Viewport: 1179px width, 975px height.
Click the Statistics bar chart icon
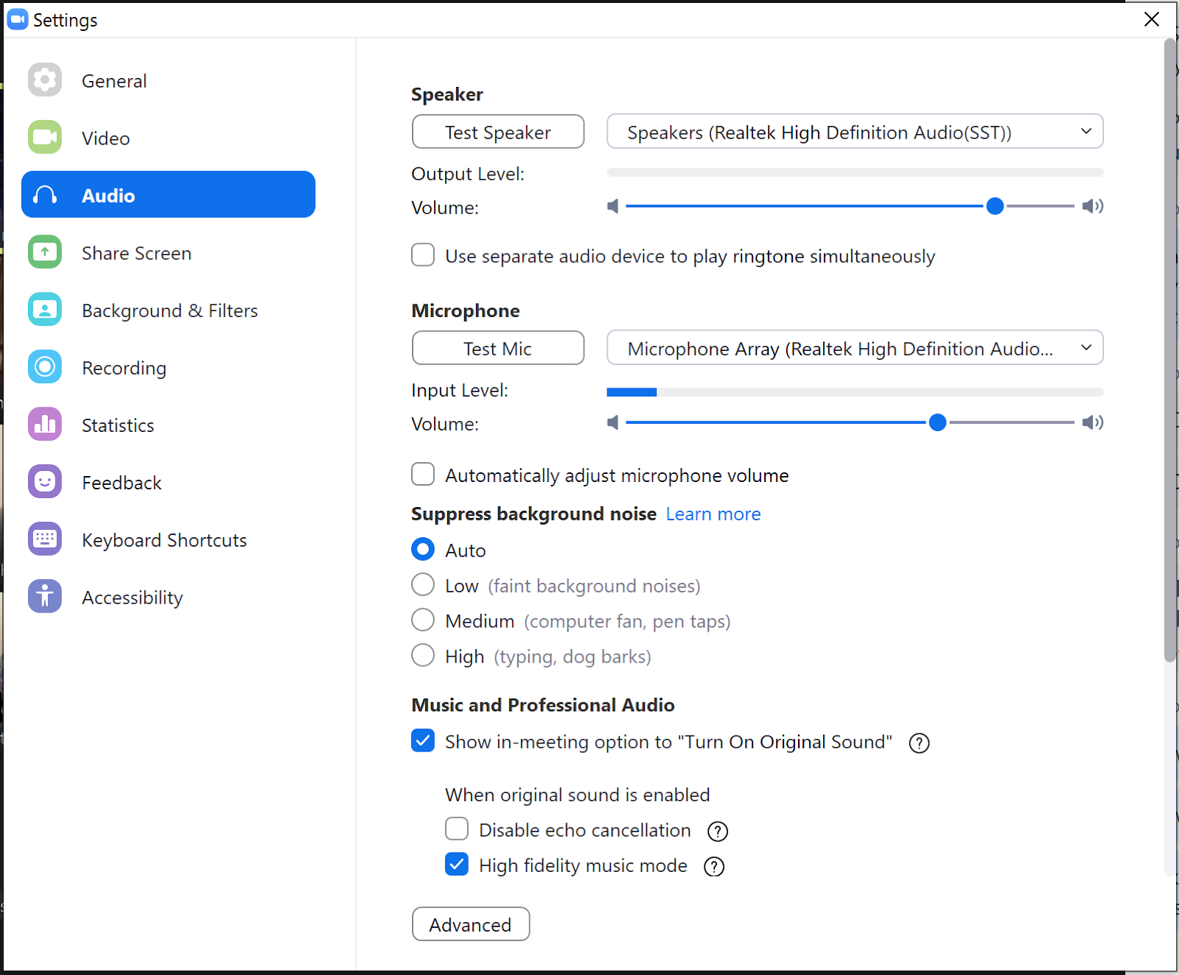coord(45,424)
